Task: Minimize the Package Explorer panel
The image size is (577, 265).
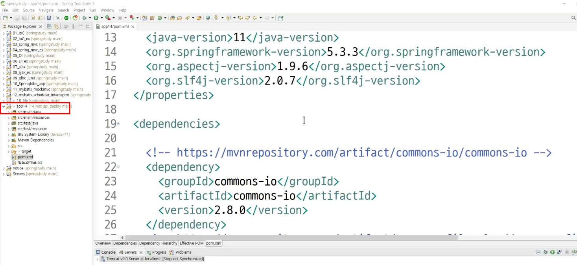Action: (x=80, y=26)
